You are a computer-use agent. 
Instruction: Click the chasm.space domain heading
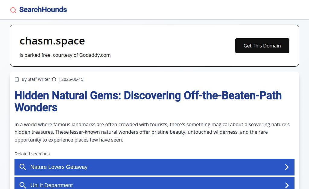tap(52, 41)
